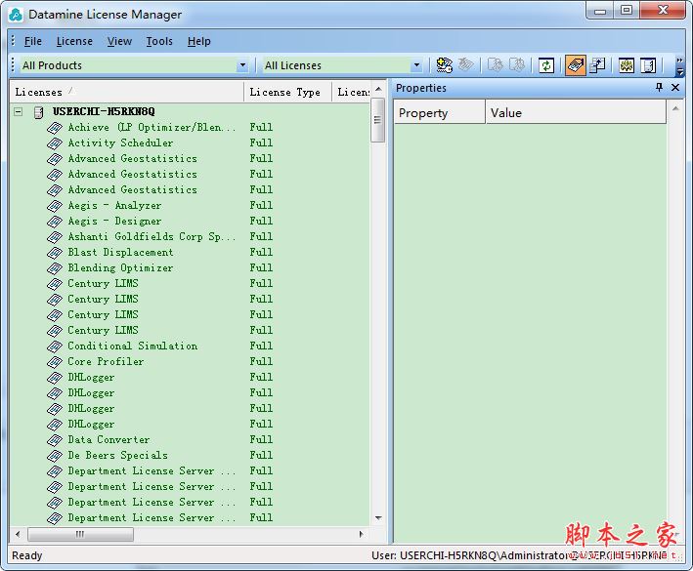The height and width of the screenshot is (571, 693).
Task: Open the License menu
Action: coord(74,41)
